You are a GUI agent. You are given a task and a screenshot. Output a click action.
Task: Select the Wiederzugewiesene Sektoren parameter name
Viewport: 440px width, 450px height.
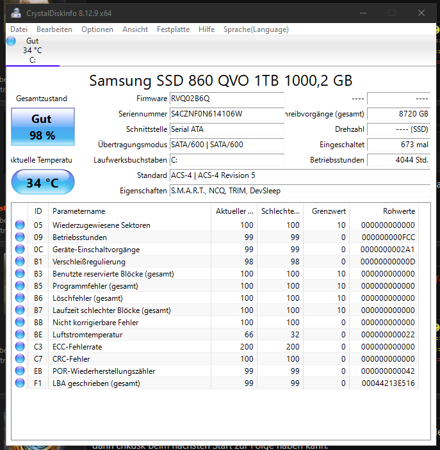click(x=101, y=225)
